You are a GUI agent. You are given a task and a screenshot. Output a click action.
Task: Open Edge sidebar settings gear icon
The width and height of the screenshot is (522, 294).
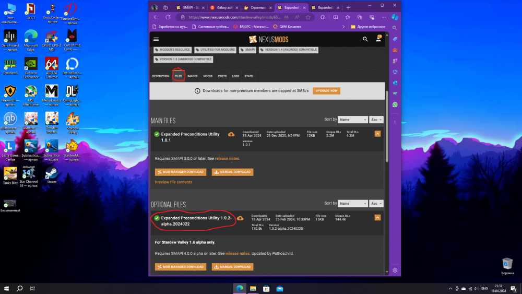pos(395,270)
